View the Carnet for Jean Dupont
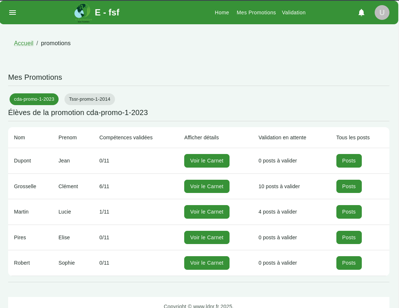Screen dimensions: 399x308 pos(207,161)
